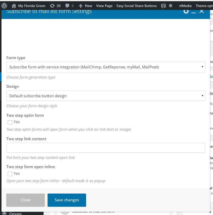Enable Two step optin form checkbox
Screen dimensions: 213x215
[10, 122]
